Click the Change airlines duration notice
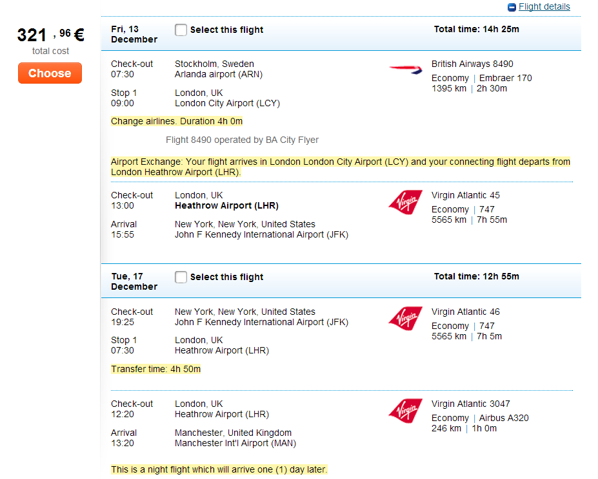The height and width of the screenshot is (479, 598). [176, 122]
